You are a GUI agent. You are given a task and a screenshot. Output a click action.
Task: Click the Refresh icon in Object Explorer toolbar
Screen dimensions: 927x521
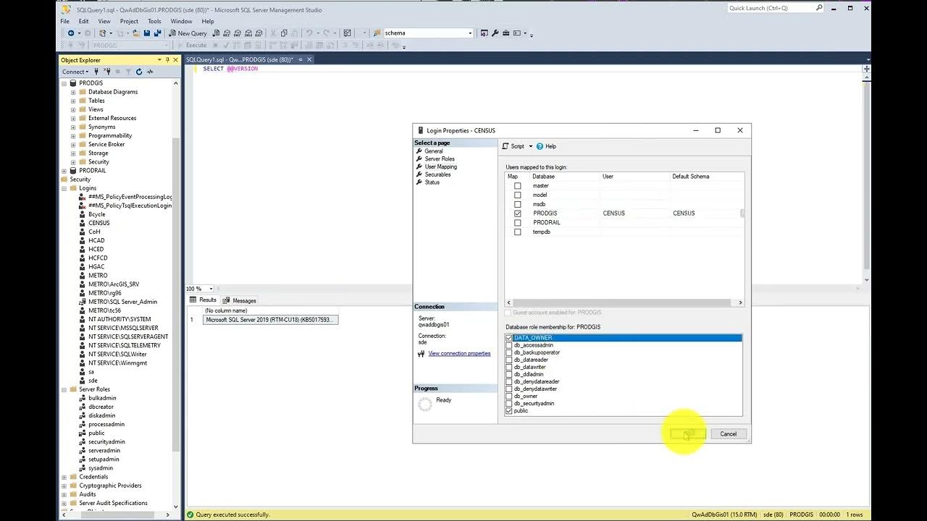tap(139, 72)
